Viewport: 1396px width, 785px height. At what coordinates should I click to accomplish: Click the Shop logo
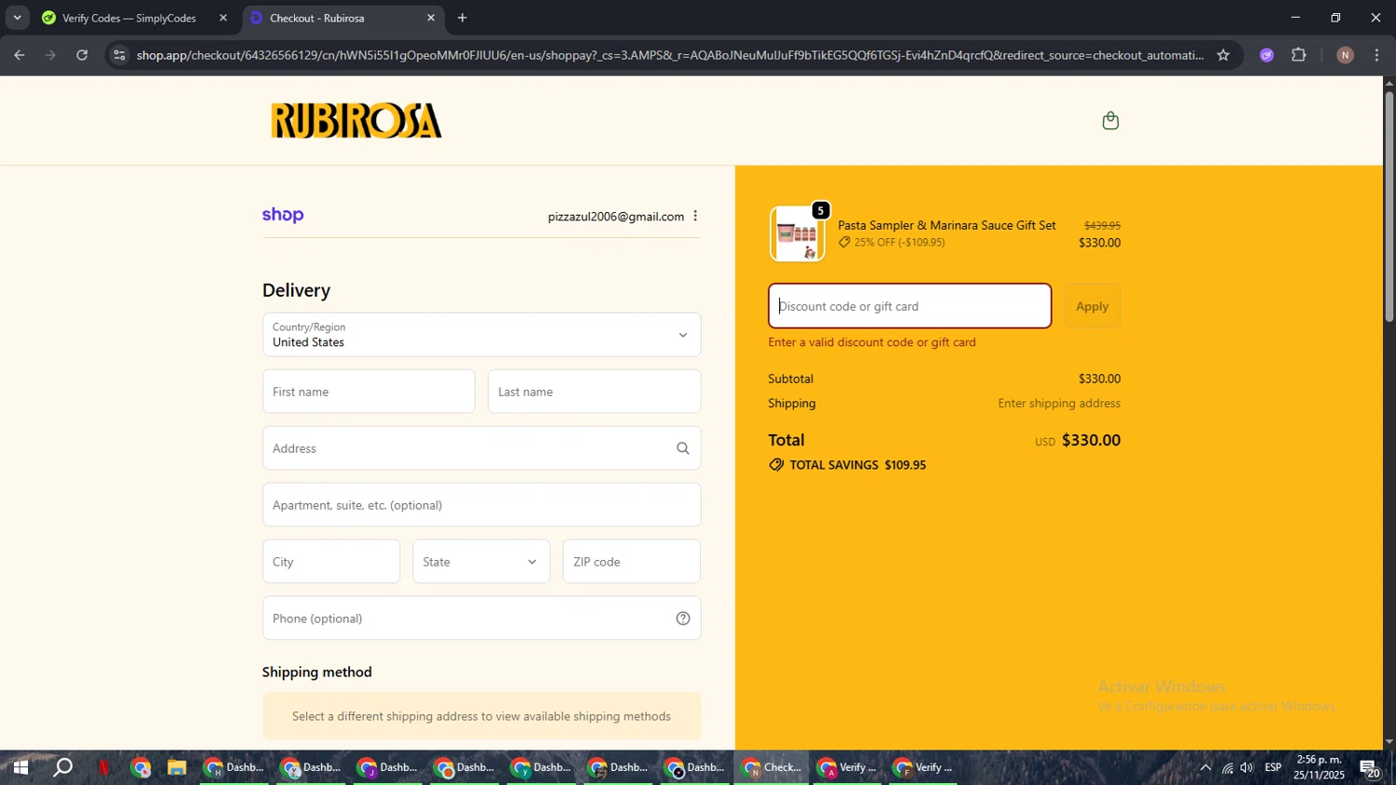tap(283, 215)
